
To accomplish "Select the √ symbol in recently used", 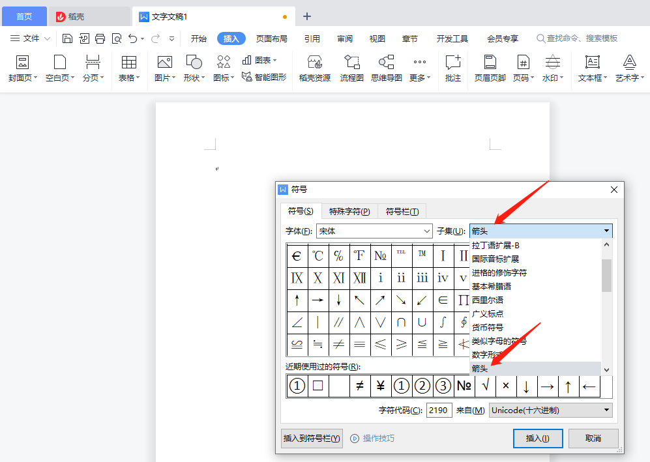I will [x=485, y=386].
